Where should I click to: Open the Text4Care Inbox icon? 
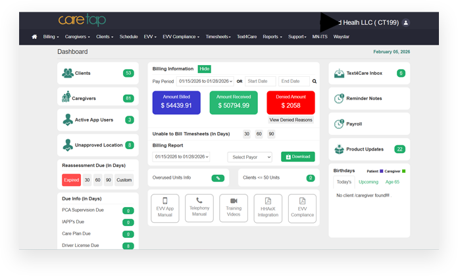(x=339, y=73)
